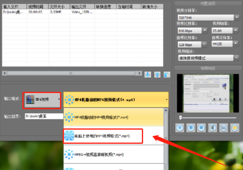Click the 输入文件 column header
Screen dimensions: 243x170
point(14,7)
